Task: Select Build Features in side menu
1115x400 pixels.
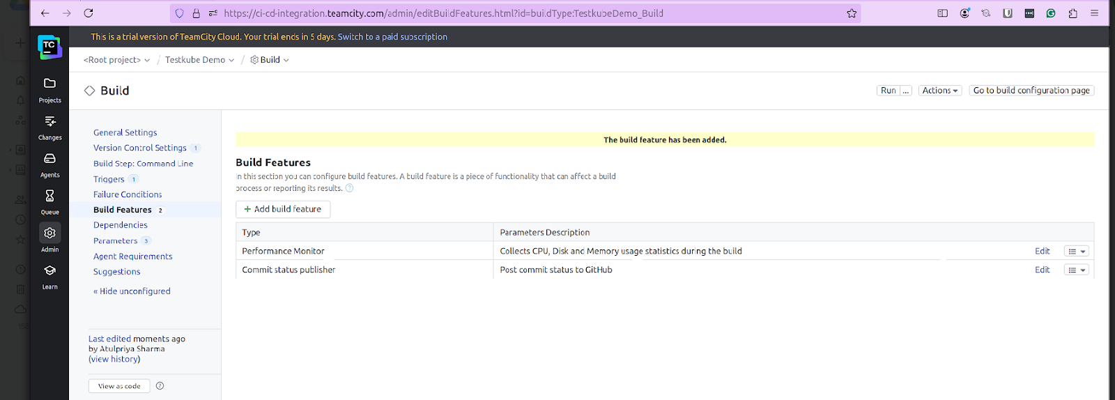Action: coord(123,210)
